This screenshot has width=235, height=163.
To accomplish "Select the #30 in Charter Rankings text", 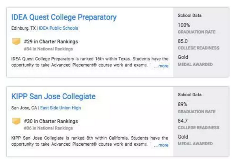I will point(51,121).
